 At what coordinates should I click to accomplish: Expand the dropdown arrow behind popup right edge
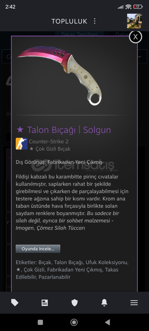coord(140,57)
